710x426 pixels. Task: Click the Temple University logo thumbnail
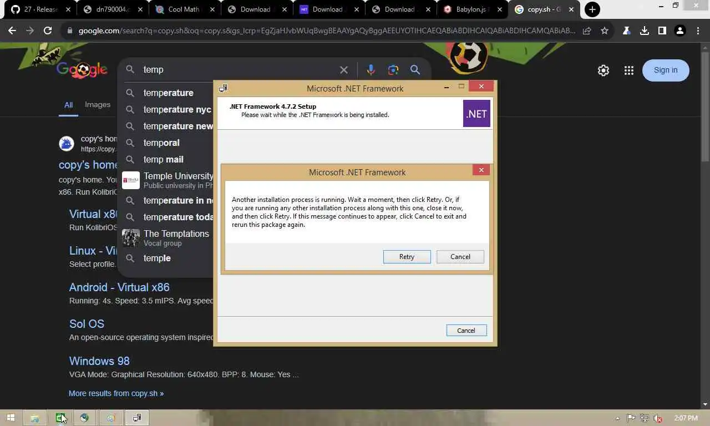coord(131,180)
